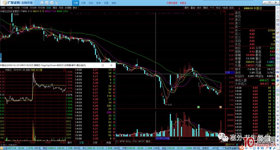Expand the left edge panel handle

coord(1,58)
